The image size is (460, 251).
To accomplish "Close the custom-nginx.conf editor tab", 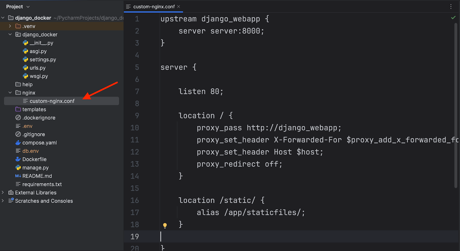I will pos(179,7).
